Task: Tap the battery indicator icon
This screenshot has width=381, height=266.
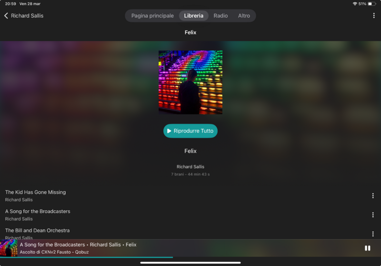Action: [x=372, y=4]
